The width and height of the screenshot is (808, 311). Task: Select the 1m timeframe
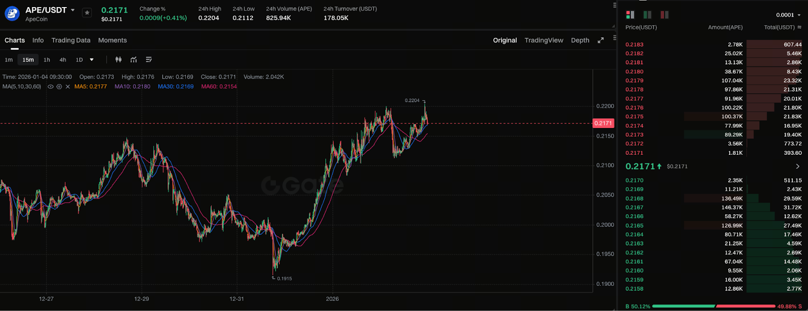[9, 59]
